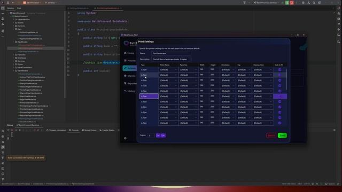The image size is (342, 192).
Task: Expand the Services folder in solution tree
Action: pyautogui.click(x=13, y=61)
